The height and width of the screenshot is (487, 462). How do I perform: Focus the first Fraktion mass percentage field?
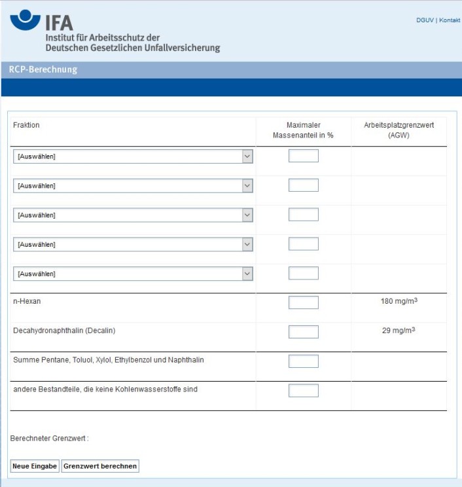pos(304,156)
